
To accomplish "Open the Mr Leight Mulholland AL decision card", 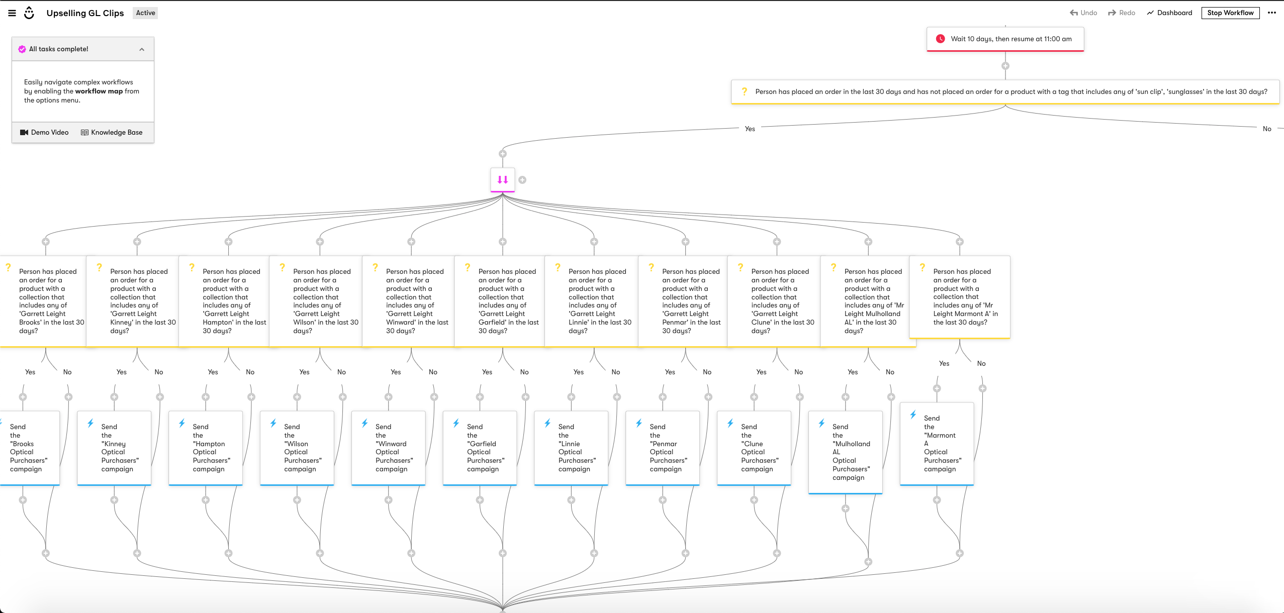I will tap(868, 301).
